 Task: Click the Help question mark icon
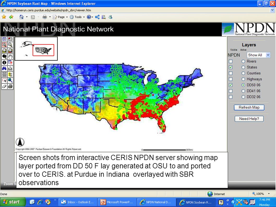(89, 17)
